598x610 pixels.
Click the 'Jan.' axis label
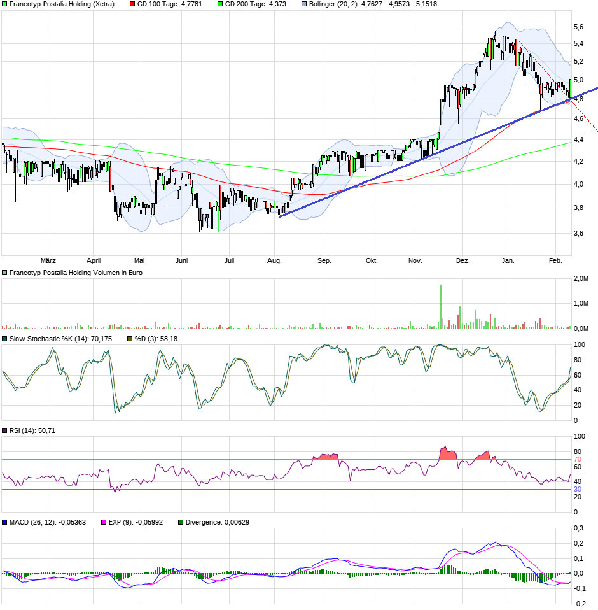[x=508, y=260]
